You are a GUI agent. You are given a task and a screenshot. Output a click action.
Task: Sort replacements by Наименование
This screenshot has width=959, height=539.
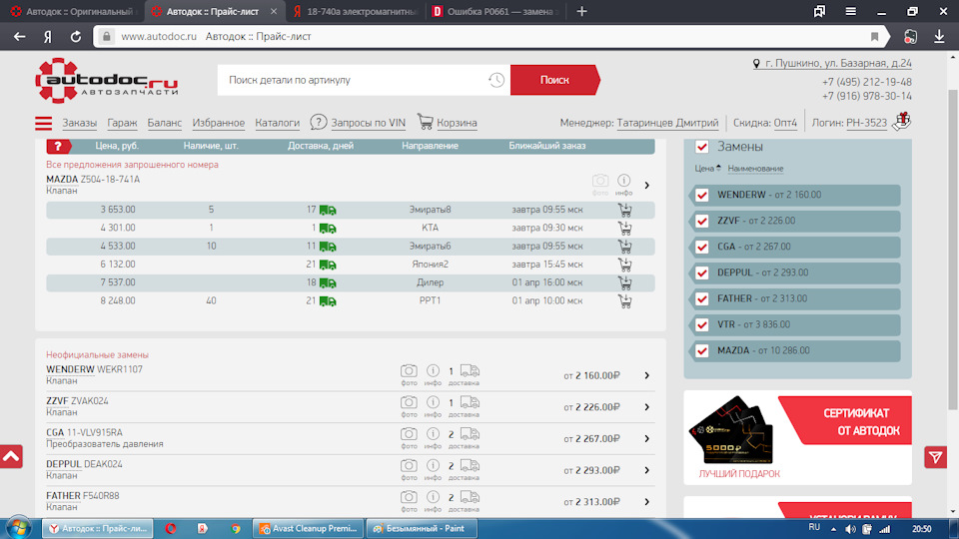pyautogui.click(x=755, y=168)
